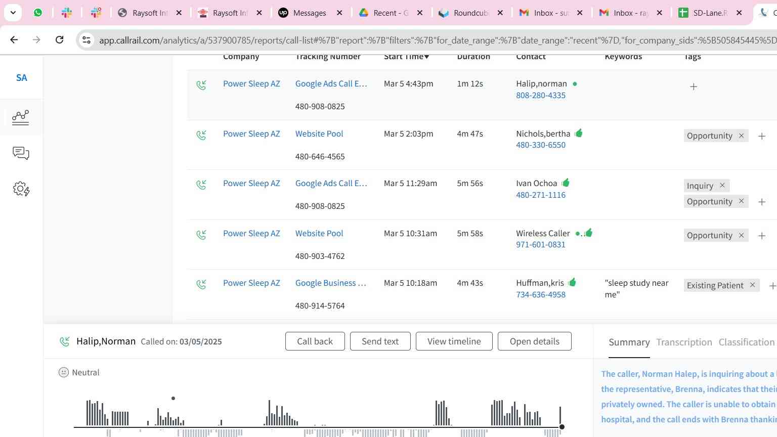Click thumbs-up icon next to Nichols,bertha
Image resolution: width=777 pixels, height=437 pixels.
[579, 133]
